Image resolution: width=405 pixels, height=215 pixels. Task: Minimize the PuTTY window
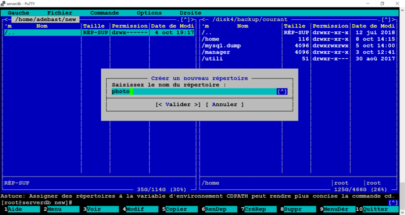pos(368,4)
